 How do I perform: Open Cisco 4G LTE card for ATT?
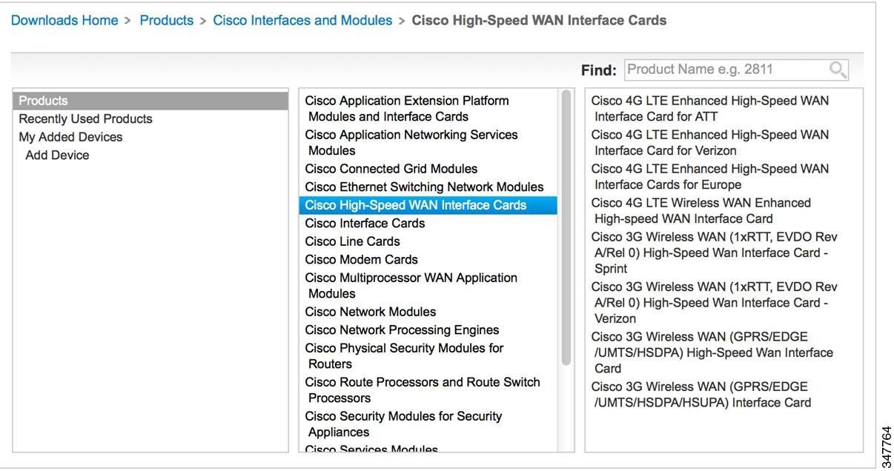coord(710,108)
